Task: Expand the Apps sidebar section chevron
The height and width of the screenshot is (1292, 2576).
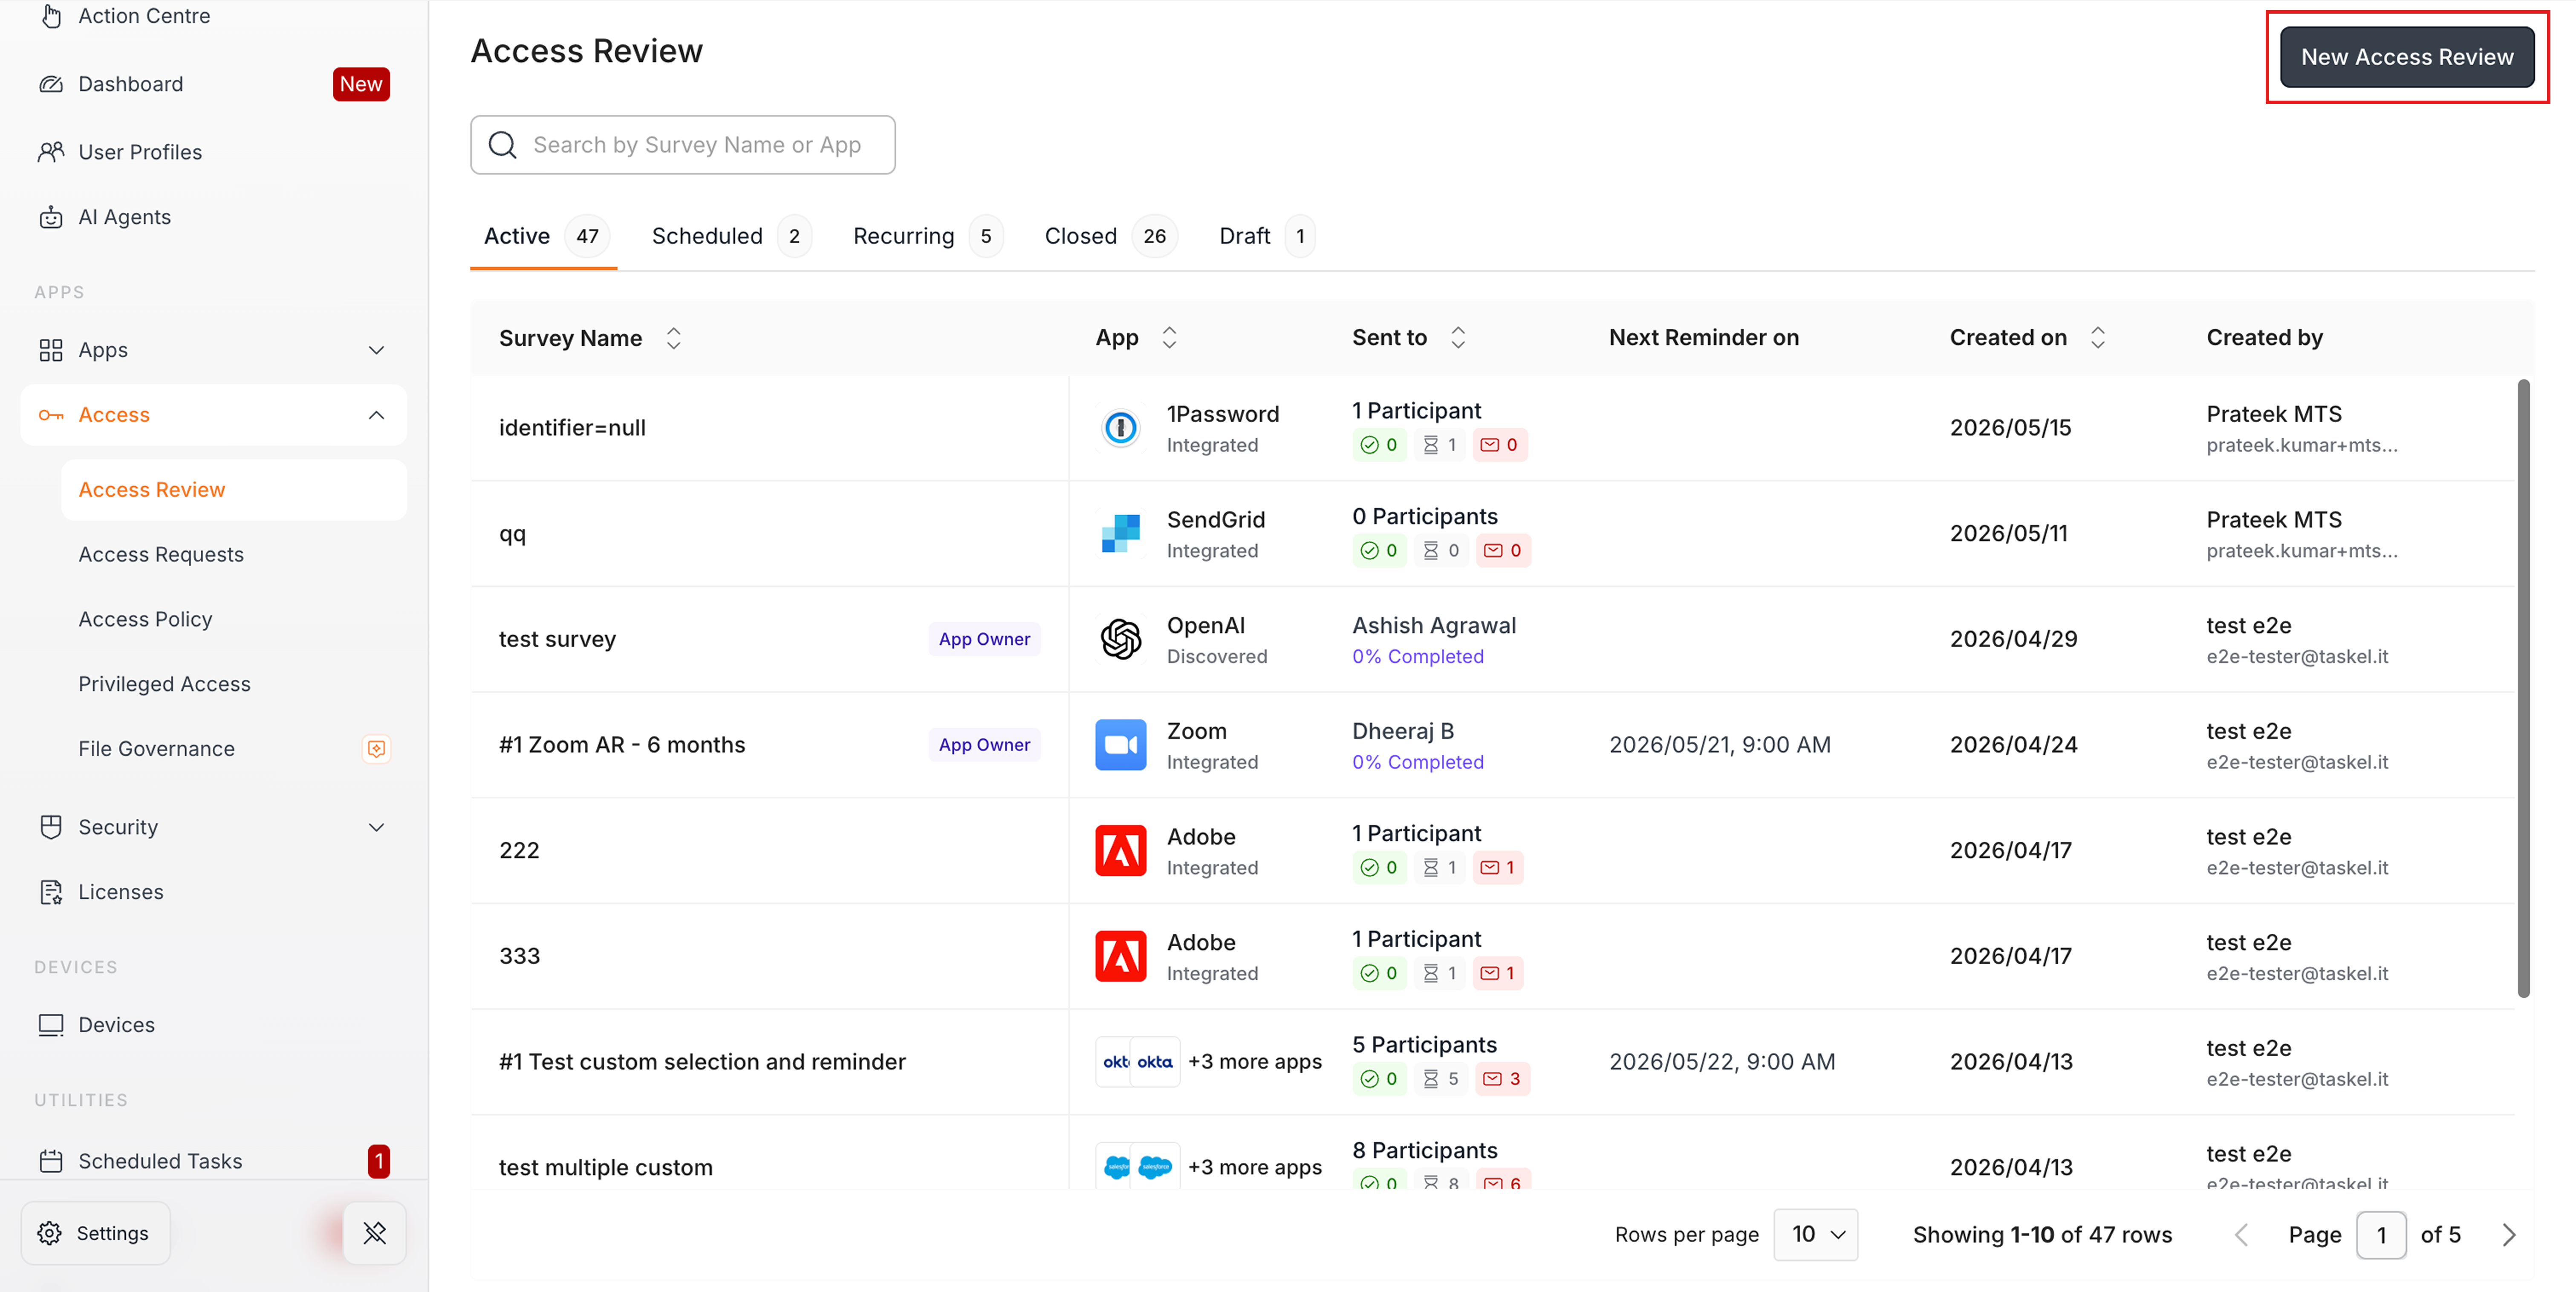Action: click(376, 350)
